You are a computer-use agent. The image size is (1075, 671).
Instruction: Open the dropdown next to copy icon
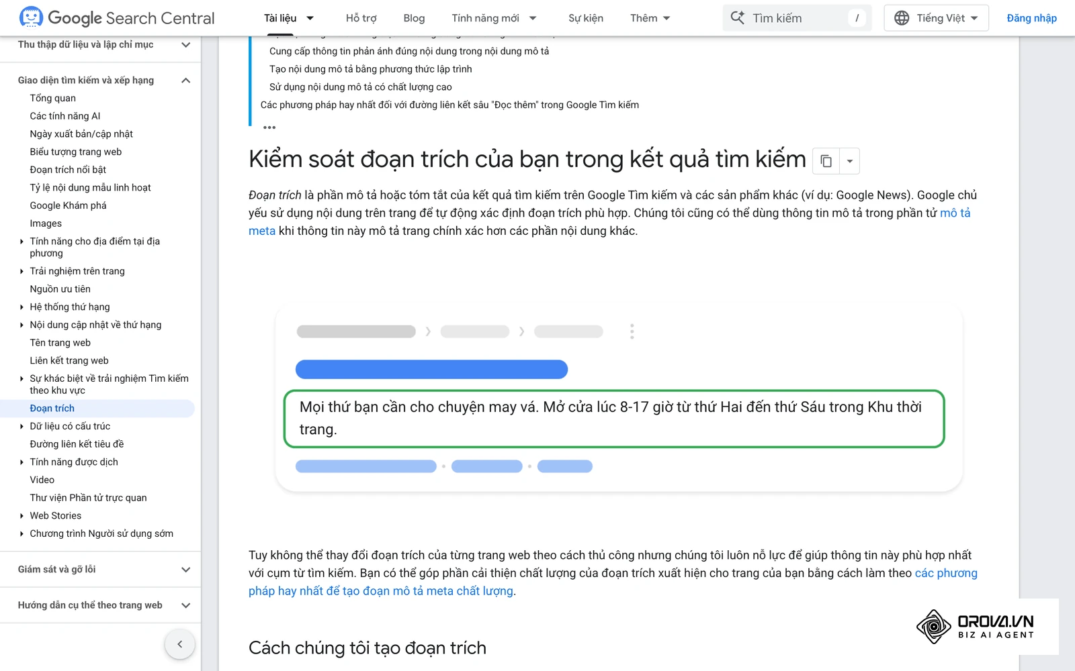coord(849,161)
